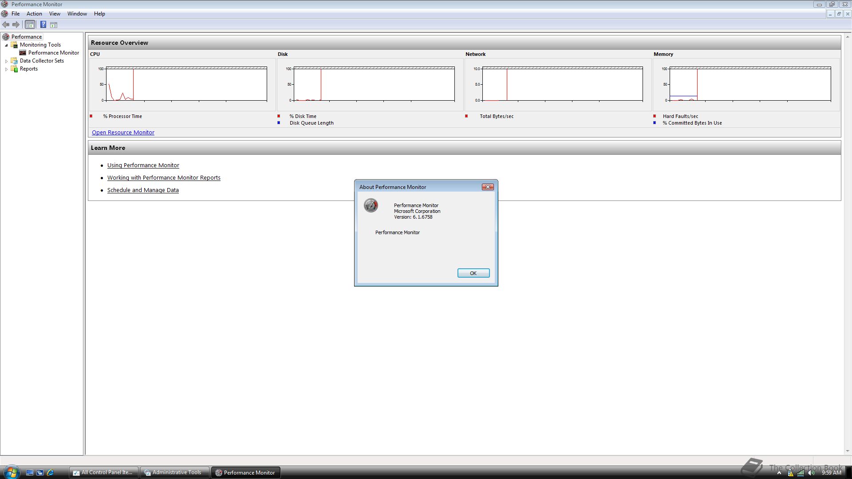
Task: Select the Monitoring Tools folder
Action: pos(40,45)
